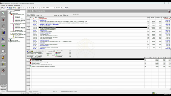The height and width of the screenshot is (96, 171).
Task: Open Detalle de recursos sidebar icon
Action: click(3, 72)
